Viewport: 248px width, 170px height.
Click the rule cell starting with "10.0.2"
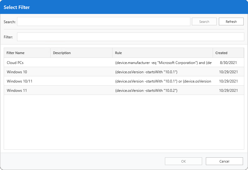[x=146, y=91]
